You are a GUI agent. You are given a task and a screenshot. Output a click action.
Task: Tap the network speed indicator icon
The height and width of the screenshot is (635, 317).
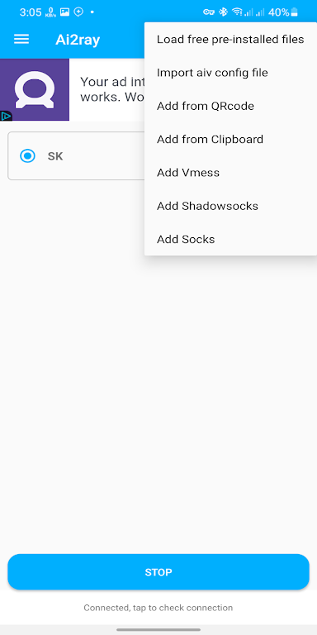tap(51, 12)
